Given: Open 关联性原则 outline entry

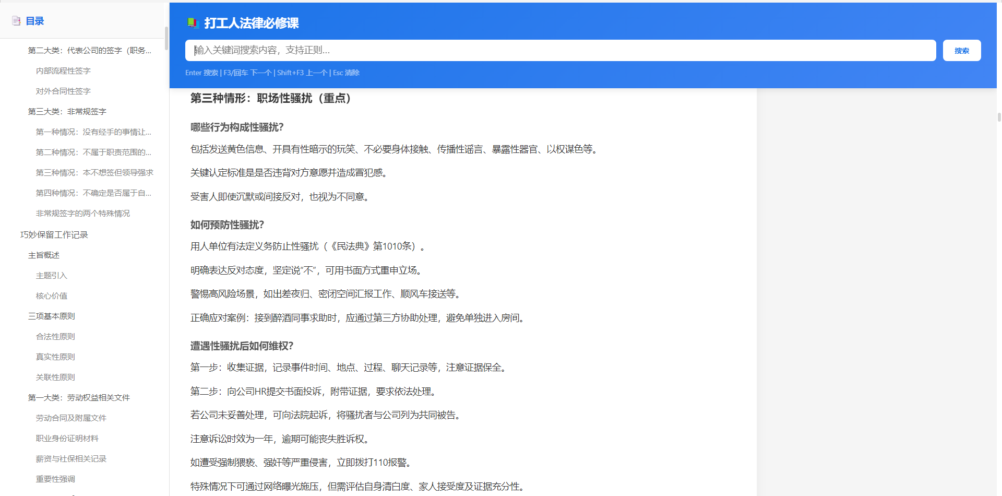Looking at the screenshot, I should [x=55, y=377].
